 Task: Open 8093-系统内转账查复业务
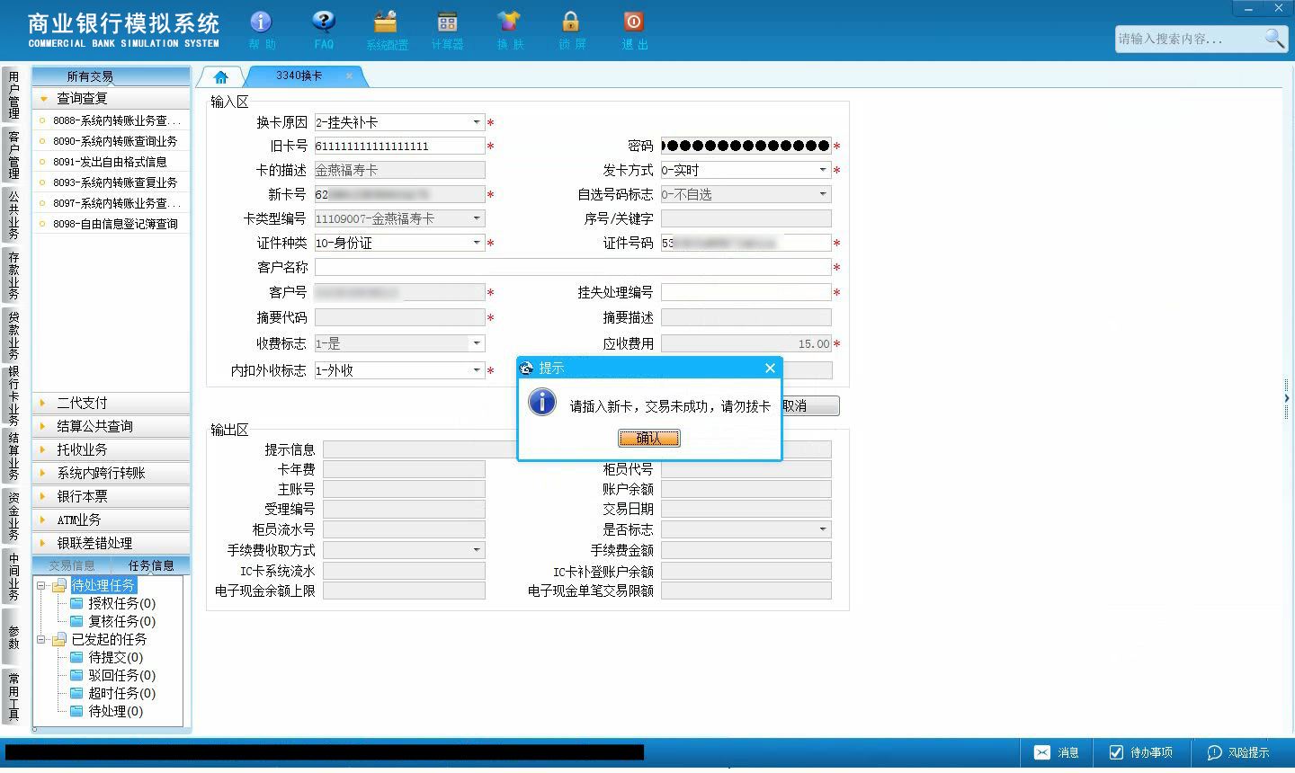tap(112, 182)
